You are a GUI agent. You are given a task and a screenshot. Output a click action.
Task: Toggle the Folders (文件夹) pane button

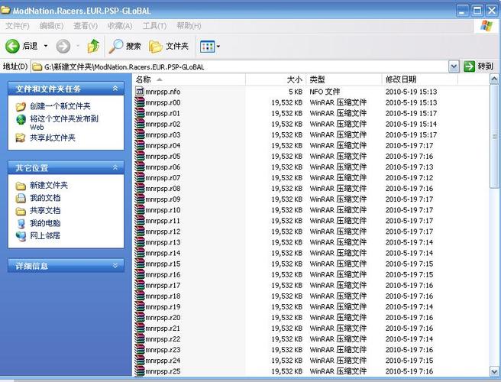(x=169, y=47)
